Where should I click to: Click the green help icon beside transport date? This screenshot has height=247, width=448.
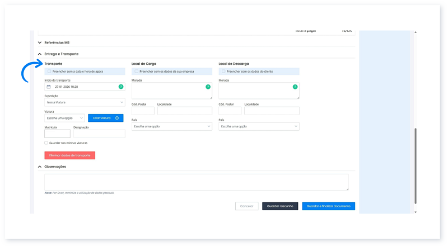click(x=120, y=87)
